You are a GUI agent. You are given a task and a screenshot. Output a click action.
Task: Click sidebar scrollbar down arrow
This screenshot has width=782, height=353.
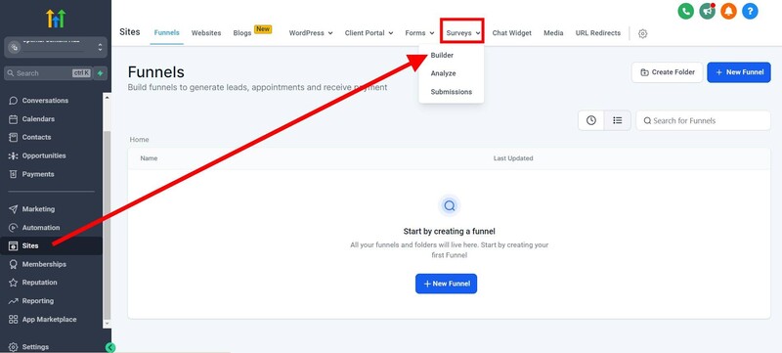tap(107, 324)
